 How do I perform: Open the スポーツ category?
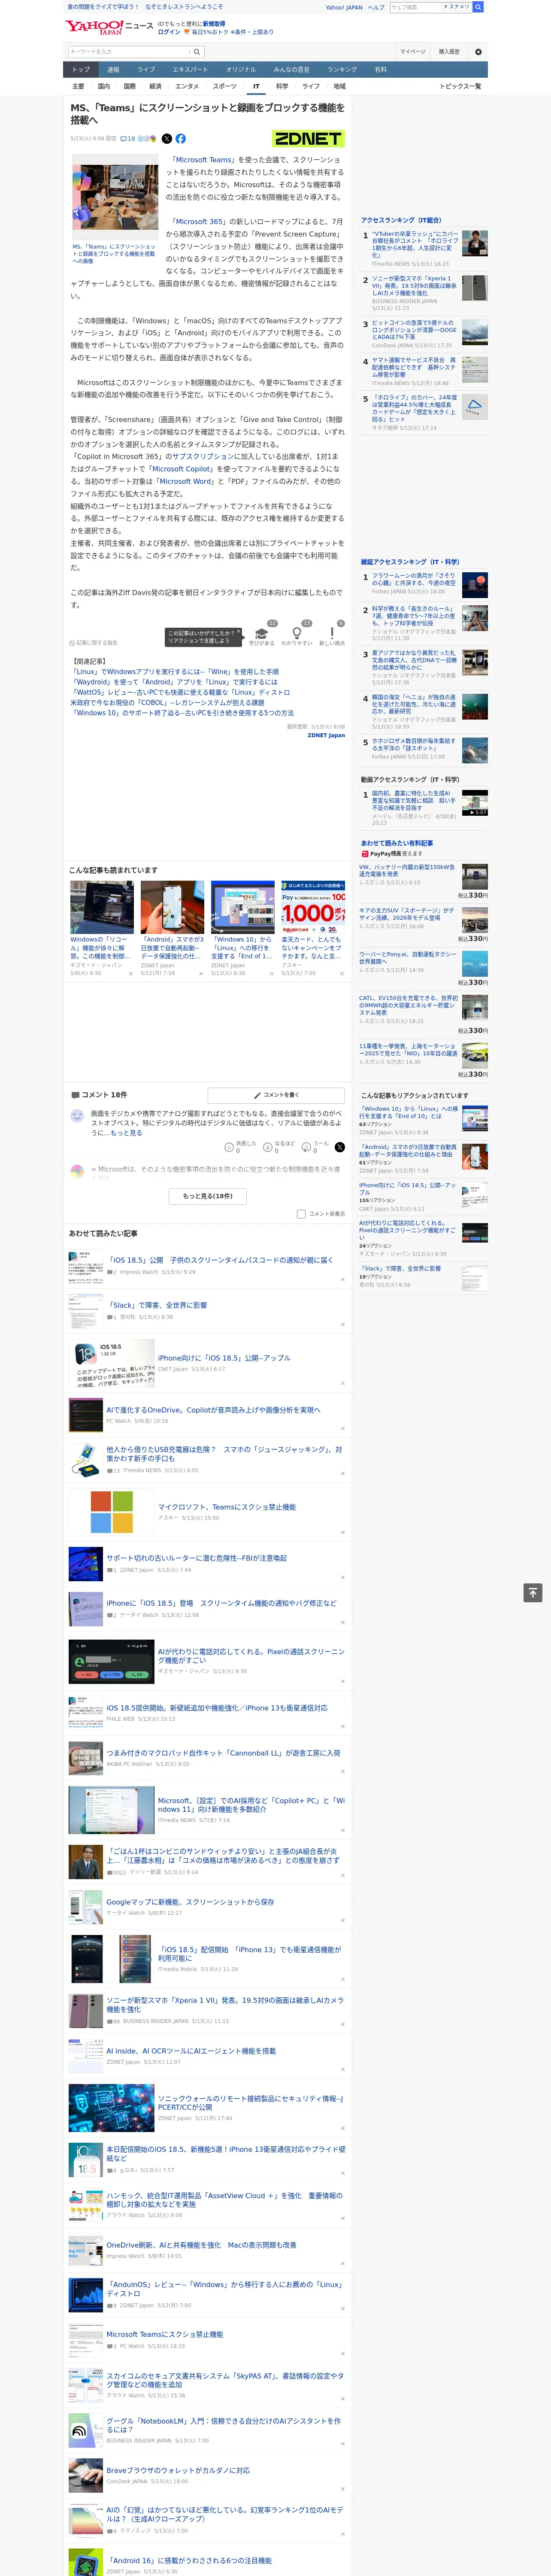click(225, 86)
